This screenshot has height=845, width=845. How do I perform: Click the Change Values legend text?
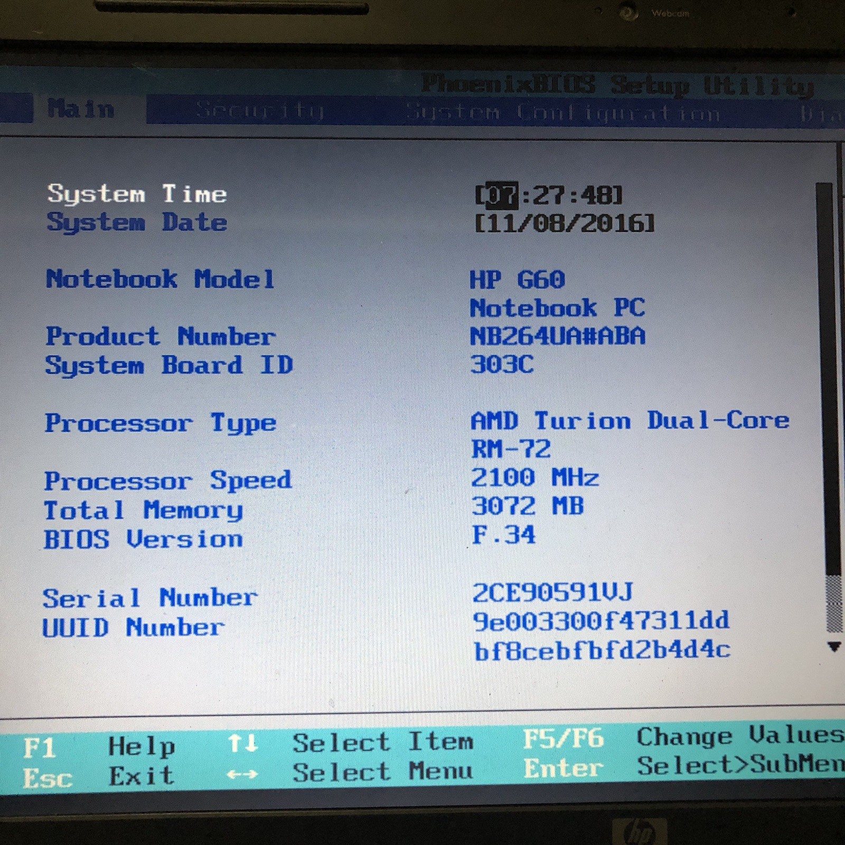[x=740, y=736]
